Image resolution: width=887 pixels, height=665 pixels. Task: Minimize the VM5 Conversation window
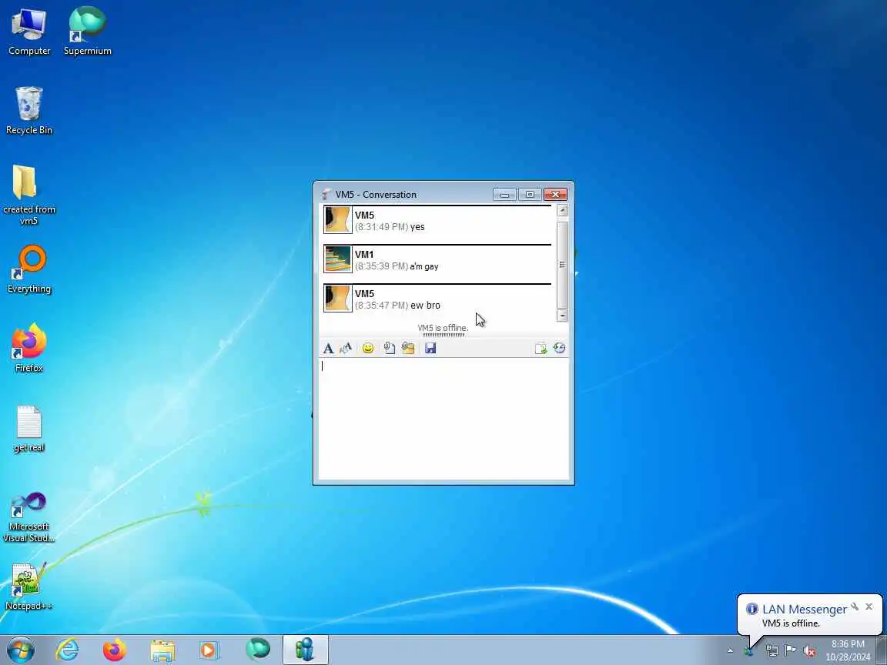504,195
